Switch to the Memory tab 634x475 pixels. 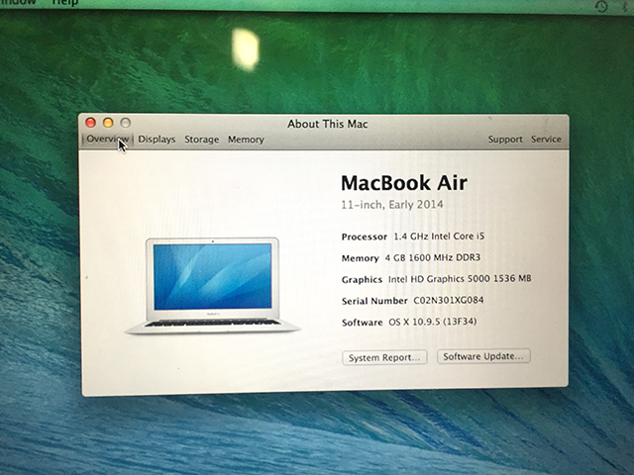click(x=246, y=140)
